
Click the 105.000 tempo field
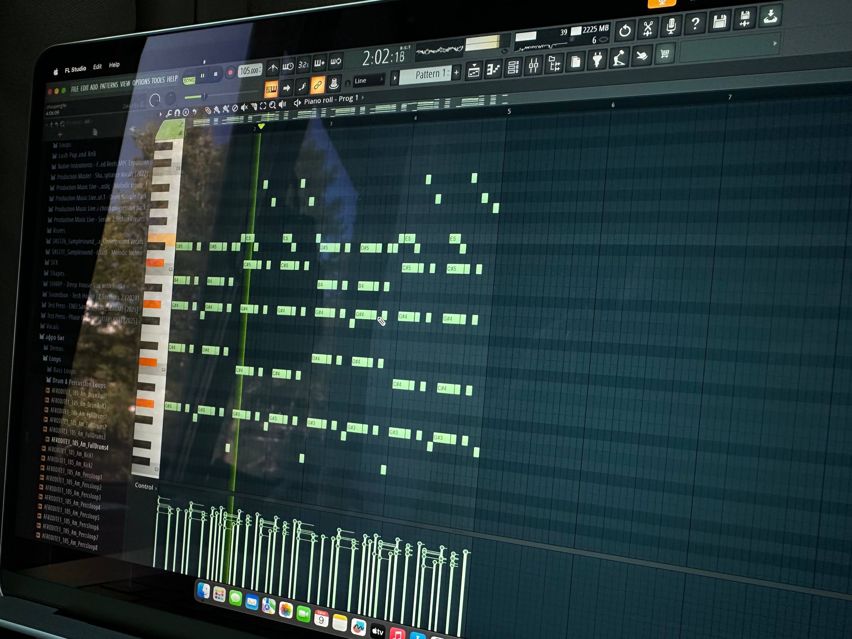(x=250, y=71)
